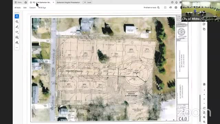Go to next page with down chevron
The height and width of the screenshot is (124, 220).
pos(204,103)
